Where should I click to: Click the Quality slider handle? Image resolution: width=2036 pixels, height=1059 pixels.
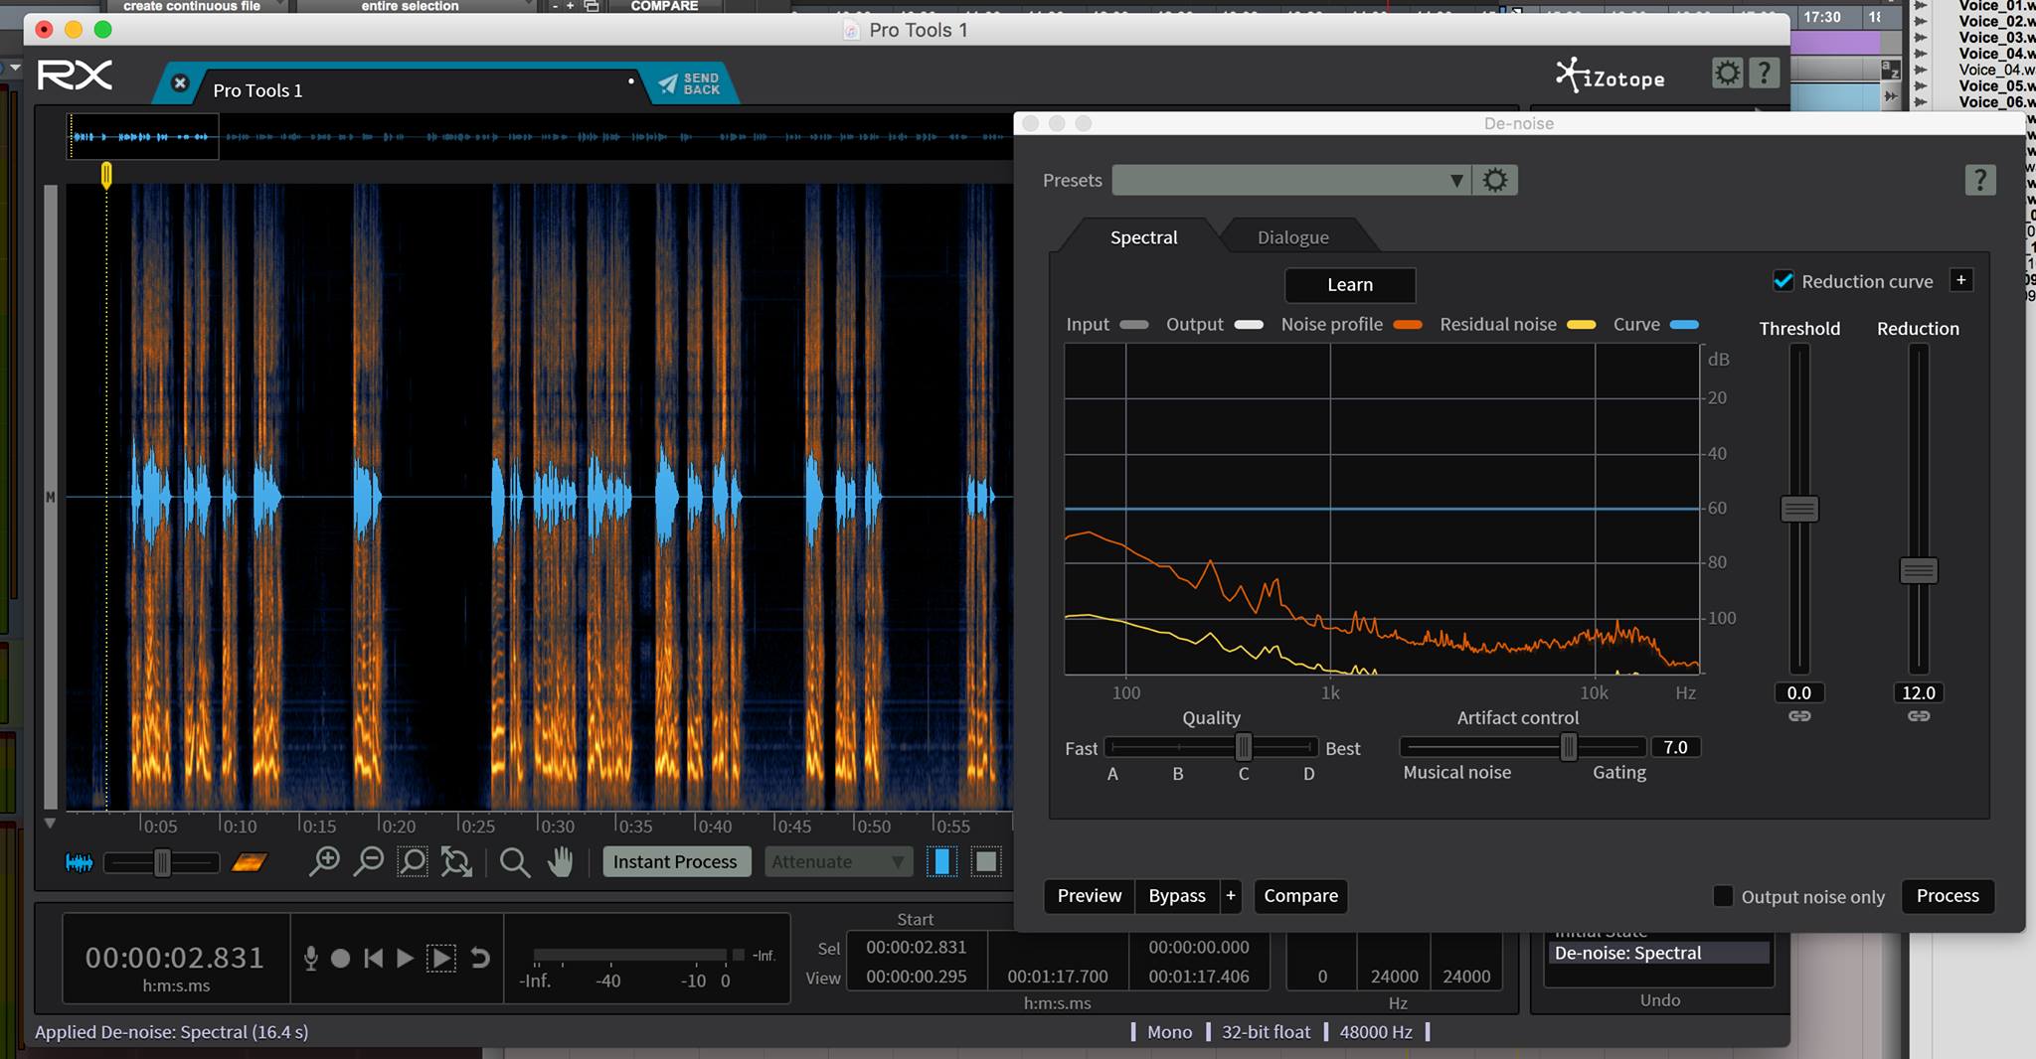1244,747
